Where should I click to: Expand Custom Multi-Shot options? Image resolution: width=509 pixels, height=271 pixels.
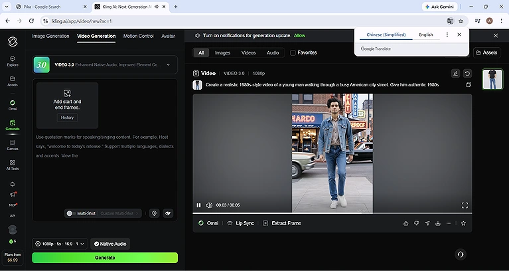119,213
